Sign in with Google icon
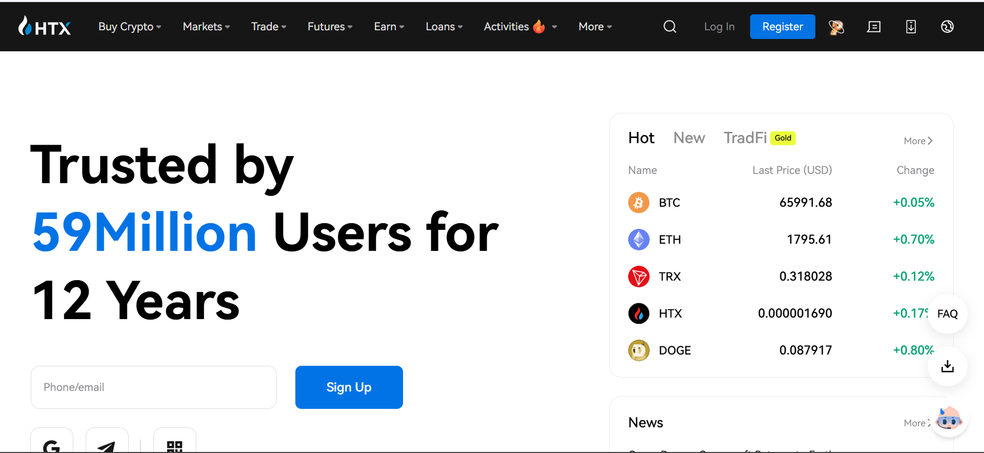The height and width of the screenshot is (453, 984). coord(52,441)
